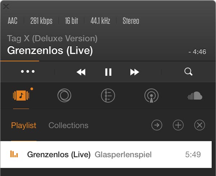The height and width of the screenshot is (176, 216).
Task: Open the equalizer icon
Action: [x=108, y=96]
